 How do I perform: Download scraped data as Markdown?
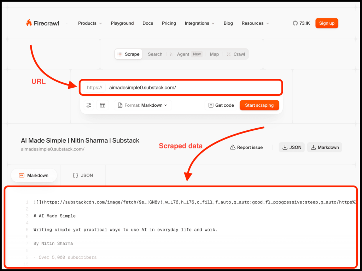(325, 147)
